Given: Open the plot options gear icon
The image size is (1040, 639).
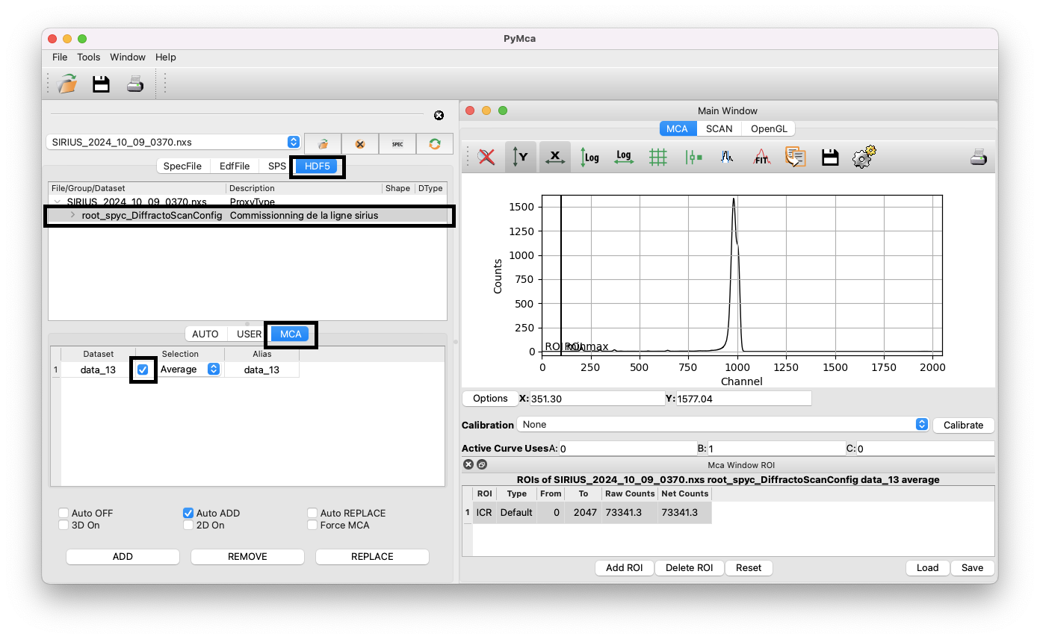Looking at the screenshot, I should tap(864, 157).
